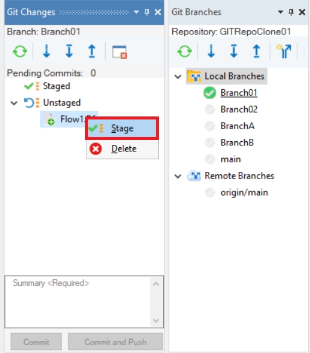This screenshot has width=310, height=353.
Task: Check out Branch02 via its circle indicator
Action: 210,109
